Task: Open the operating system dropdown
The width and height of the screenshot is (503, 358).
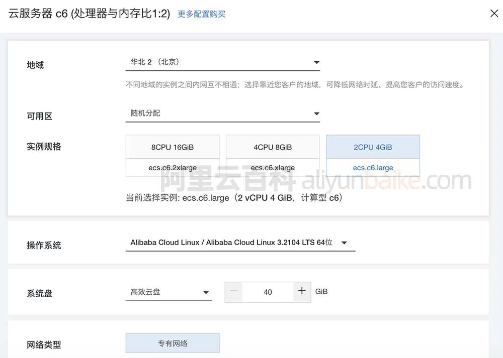Action: [236, 242]
